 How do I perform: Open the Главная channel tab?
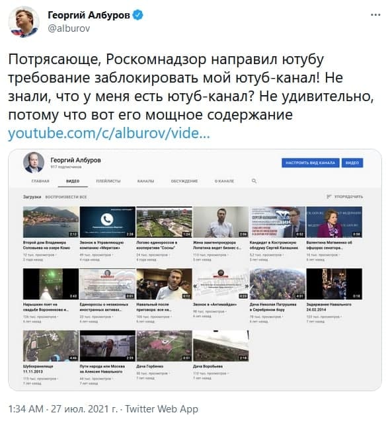(x=40, y=181)
